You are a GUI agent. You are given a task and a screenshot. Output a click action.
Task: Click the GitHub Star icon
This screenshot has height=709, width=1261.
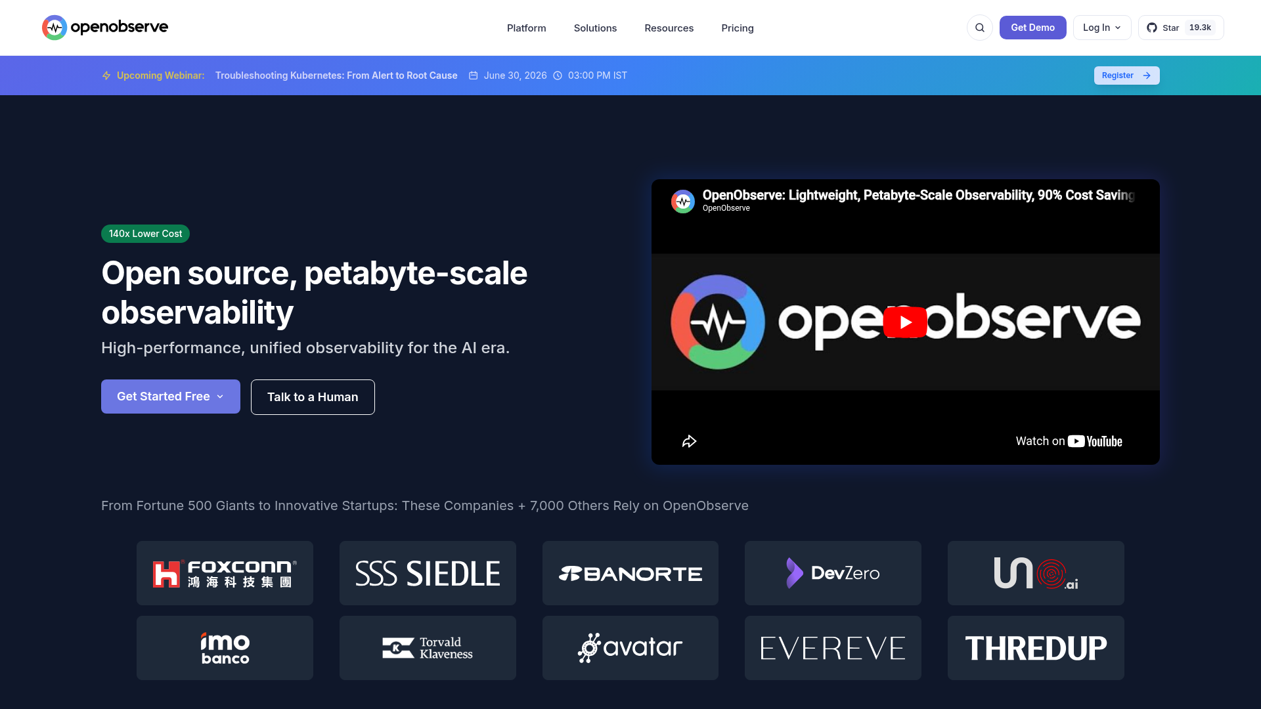point(1151,28)
